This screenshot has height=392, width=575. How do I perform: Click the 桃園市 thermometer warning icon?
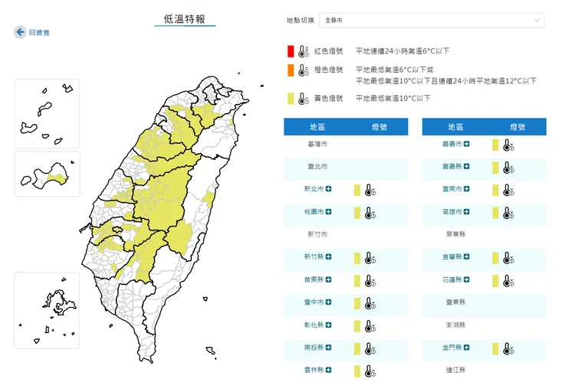tap(370, 213)
